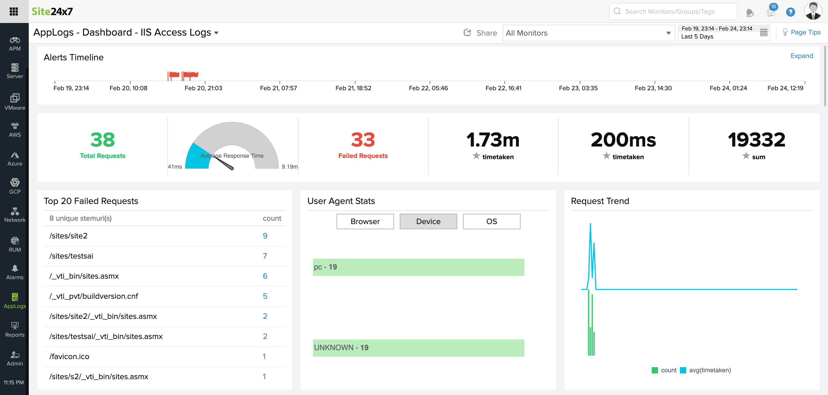Open the apps grid menu
This screenshot has width=828, height=395.
point(14,11)
